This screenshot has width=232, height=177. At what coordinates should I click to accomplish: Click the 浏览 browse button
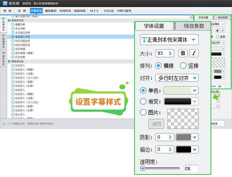tap(156, 124)
